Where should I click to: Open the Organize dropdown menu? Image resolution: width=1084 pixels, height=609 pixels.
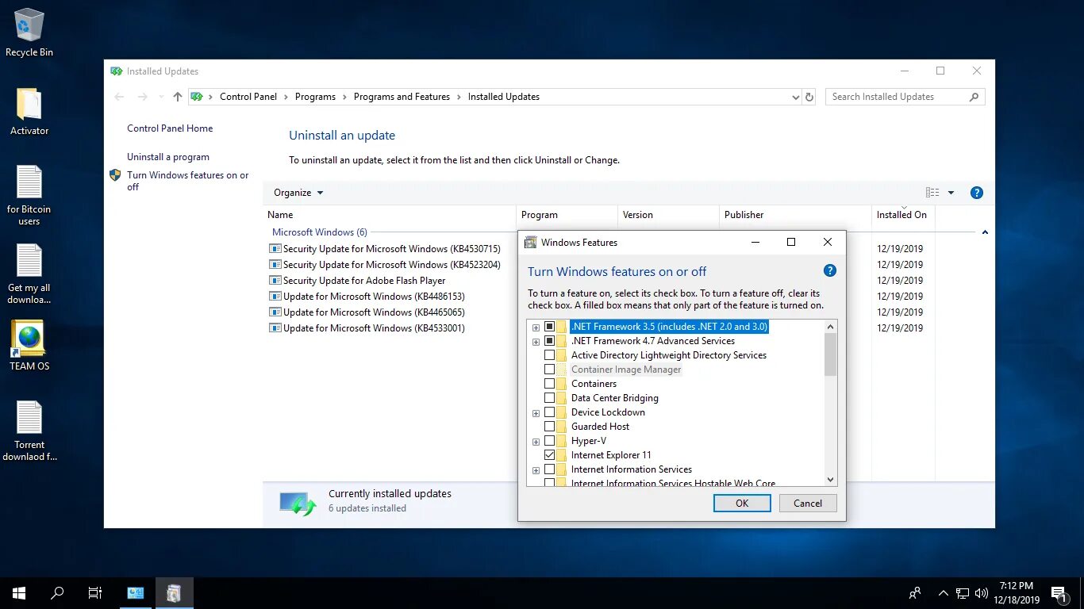tap(298, 193)
